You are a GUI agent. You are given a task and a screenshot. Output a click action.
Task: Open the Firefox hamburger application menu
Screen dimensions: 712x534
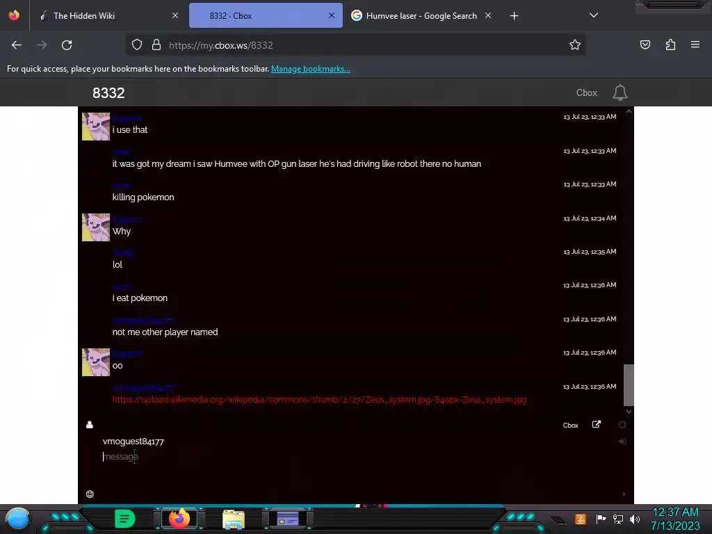tap(695, 45)
